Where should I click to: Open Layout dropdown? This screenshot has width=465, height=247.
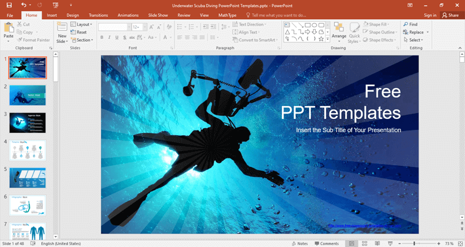[81, 24]
